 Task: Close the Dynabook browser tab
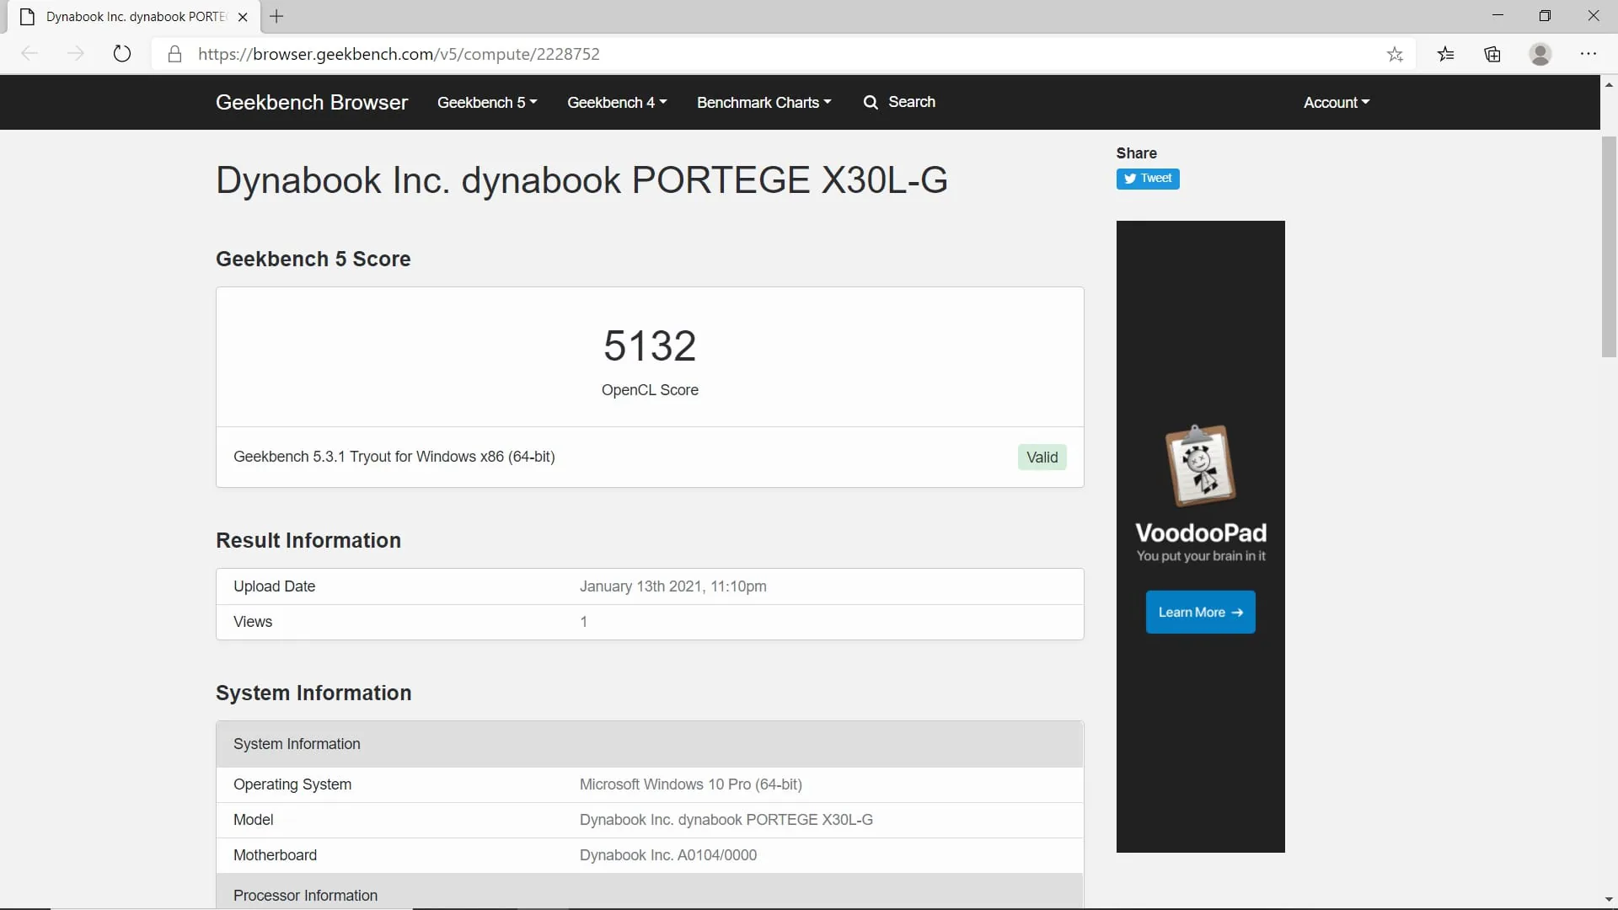243,17
